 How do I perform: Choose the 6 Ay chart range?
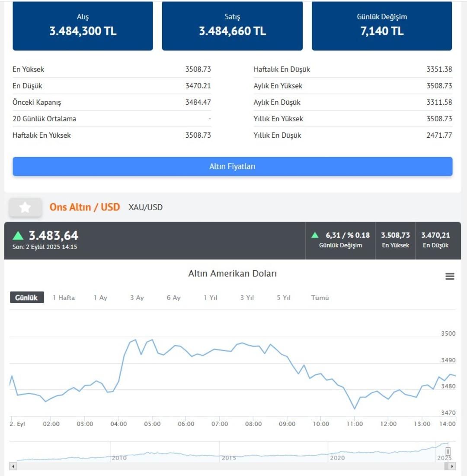point(173,298)
